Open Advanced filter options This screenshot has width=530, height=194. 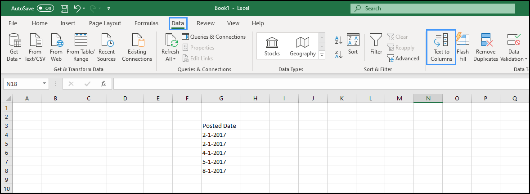tap(403, 59)
